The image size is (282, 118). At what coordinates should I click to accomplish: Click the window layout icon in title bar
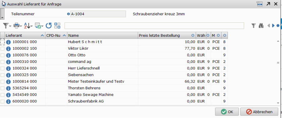pyautogui.click(x=259, y=4)
